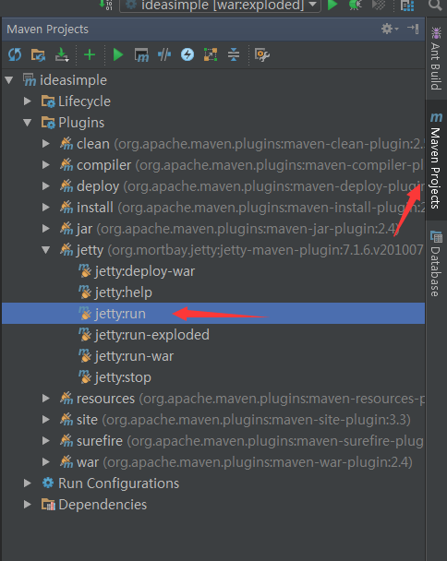Expand the jar plugin node

point(46,229)
